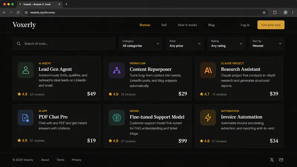This screenshot has height=167, width=297.
Task: Click the email envelope icon in footer
Action: (281, 160)
